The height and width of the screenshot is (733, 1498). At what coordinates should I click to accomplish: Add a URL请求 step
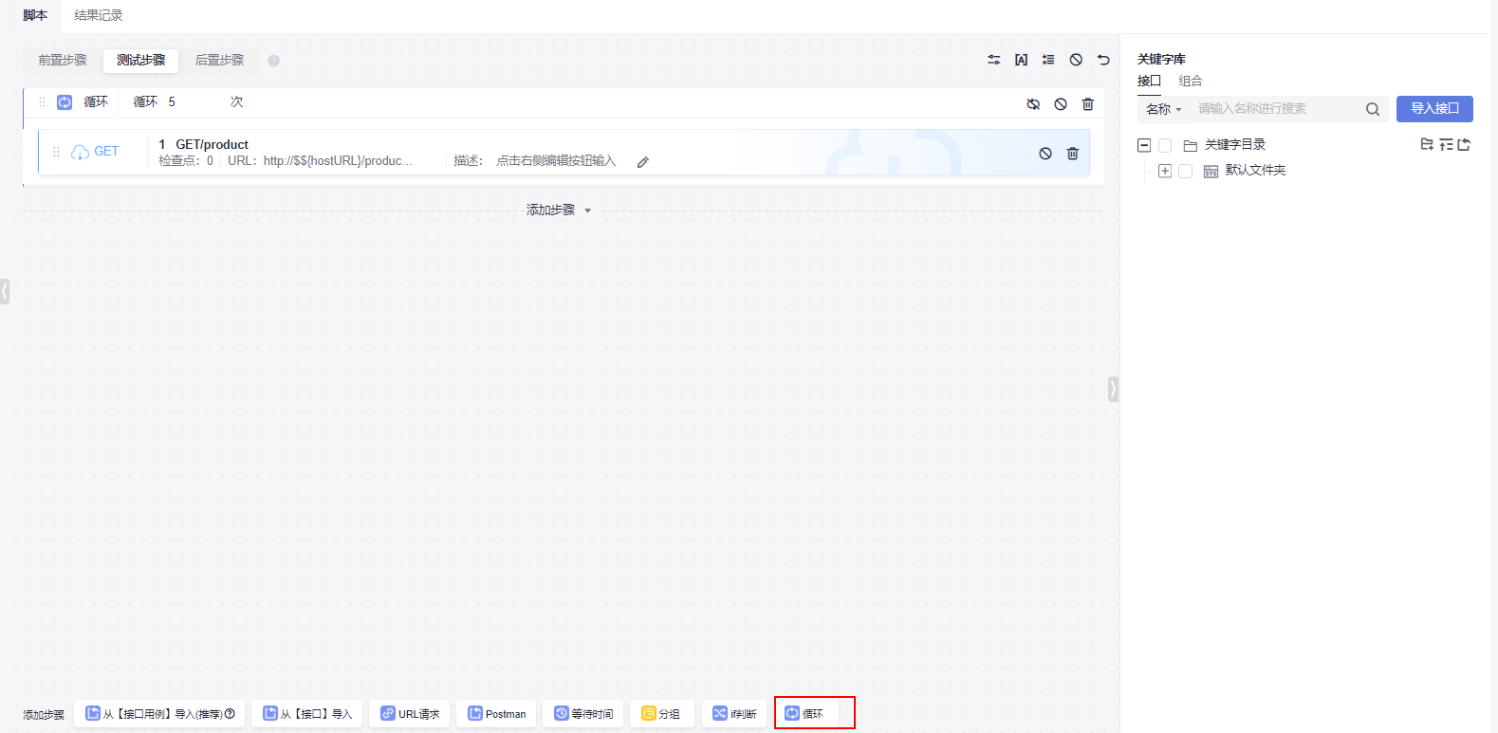410,713
